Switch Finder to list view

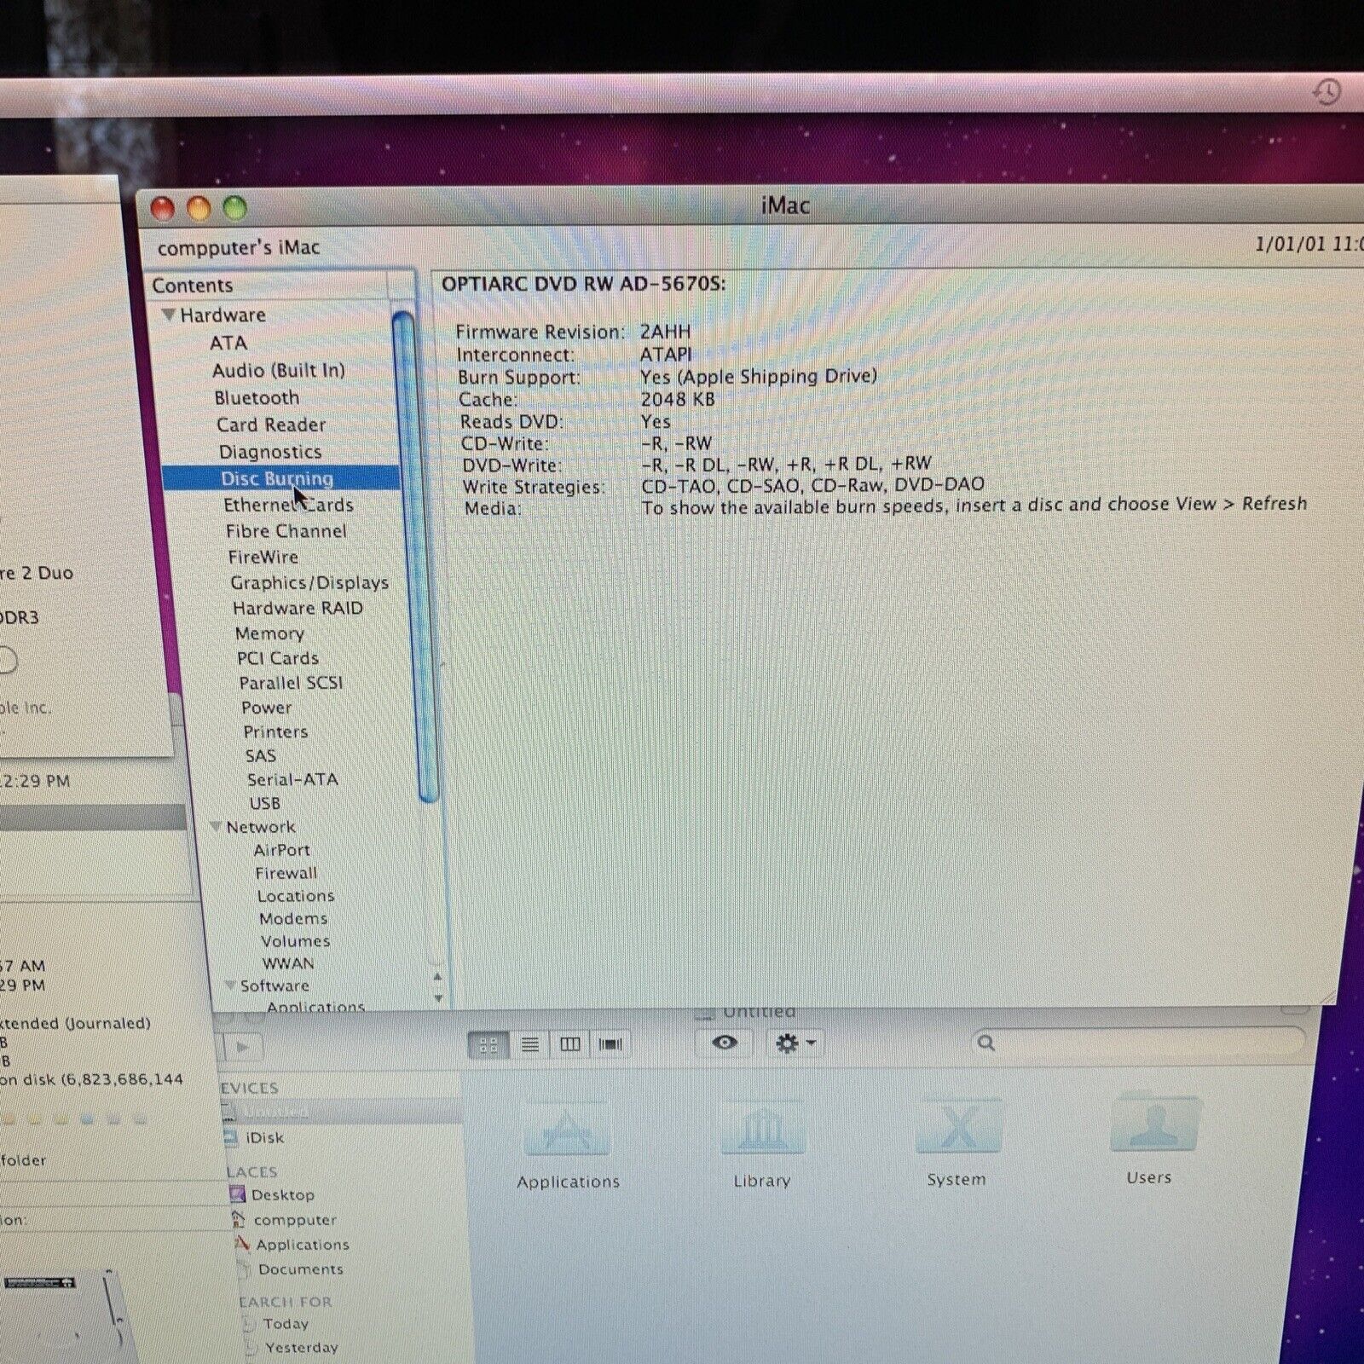pyautogui.click(x=529, y=1044)
